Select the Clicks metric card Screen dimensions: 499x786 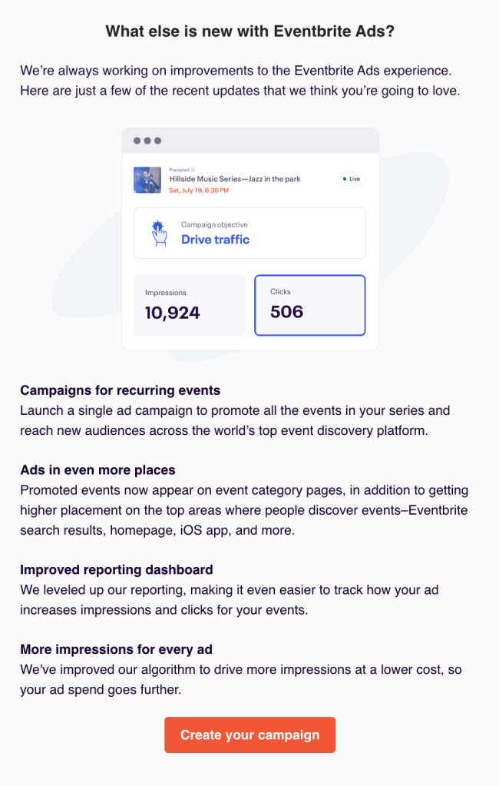click(x=309, y=305)
